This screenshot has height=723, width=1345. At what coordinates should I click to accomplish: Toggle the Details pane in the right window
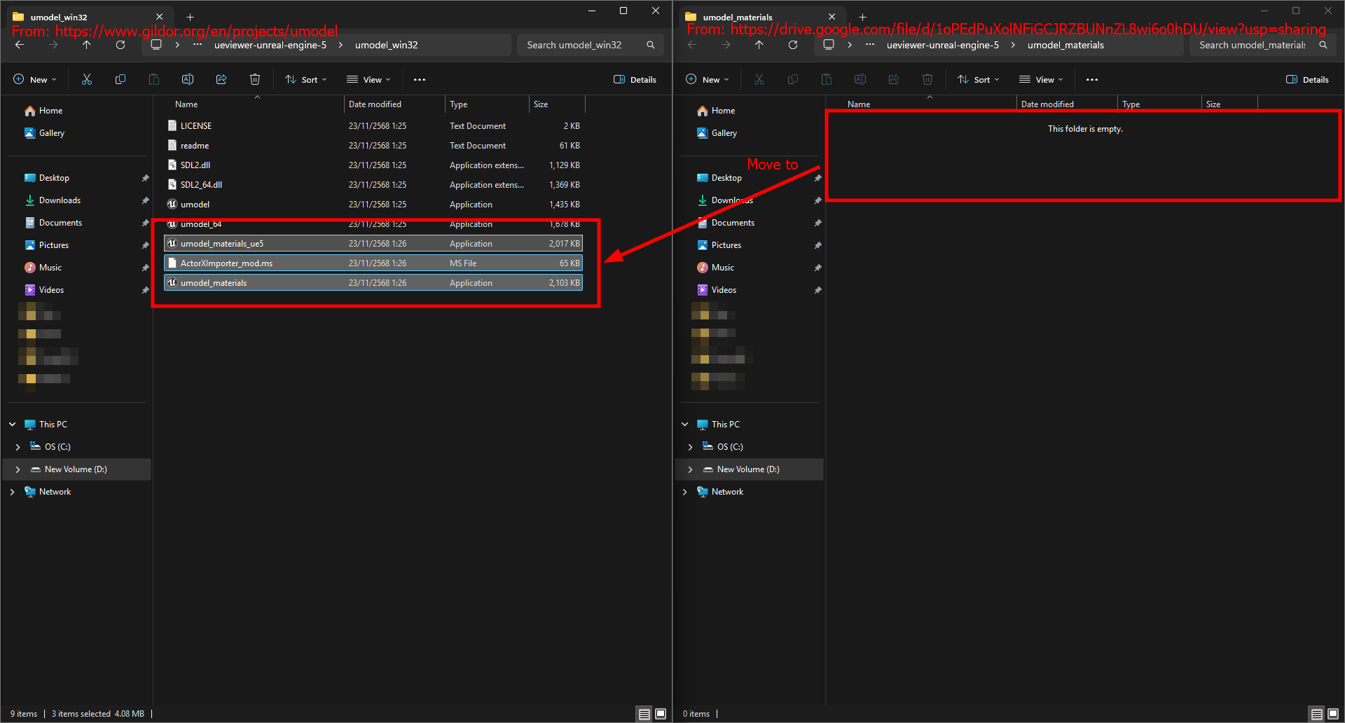pos(1307,79)
